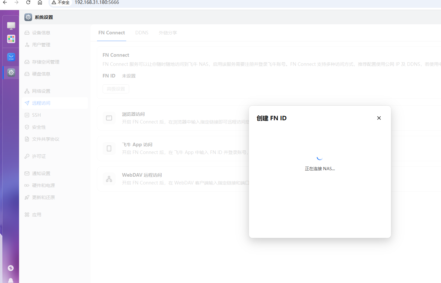Viewport: 441px width, 283px height.
Task: Select the WebDAV 远程访问 card title
Action: [x=142, y=175]
